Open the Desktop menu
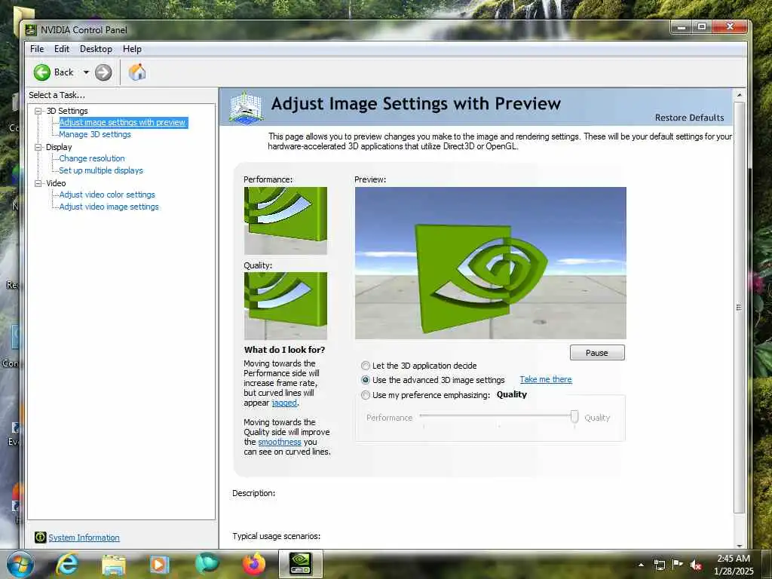This screenshot has height=579, width=772. [x=96, y=49]
